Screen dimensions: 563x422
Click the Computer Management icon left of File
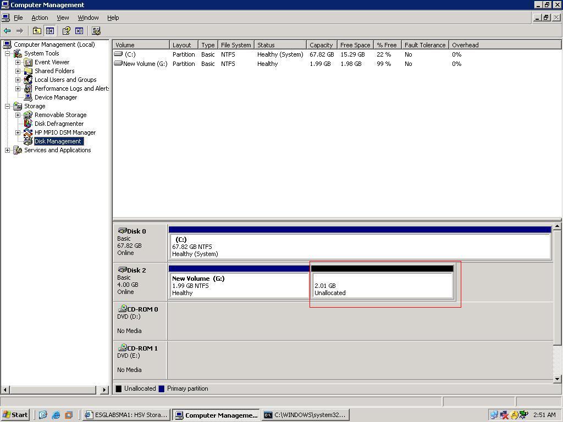click(5, 18)
